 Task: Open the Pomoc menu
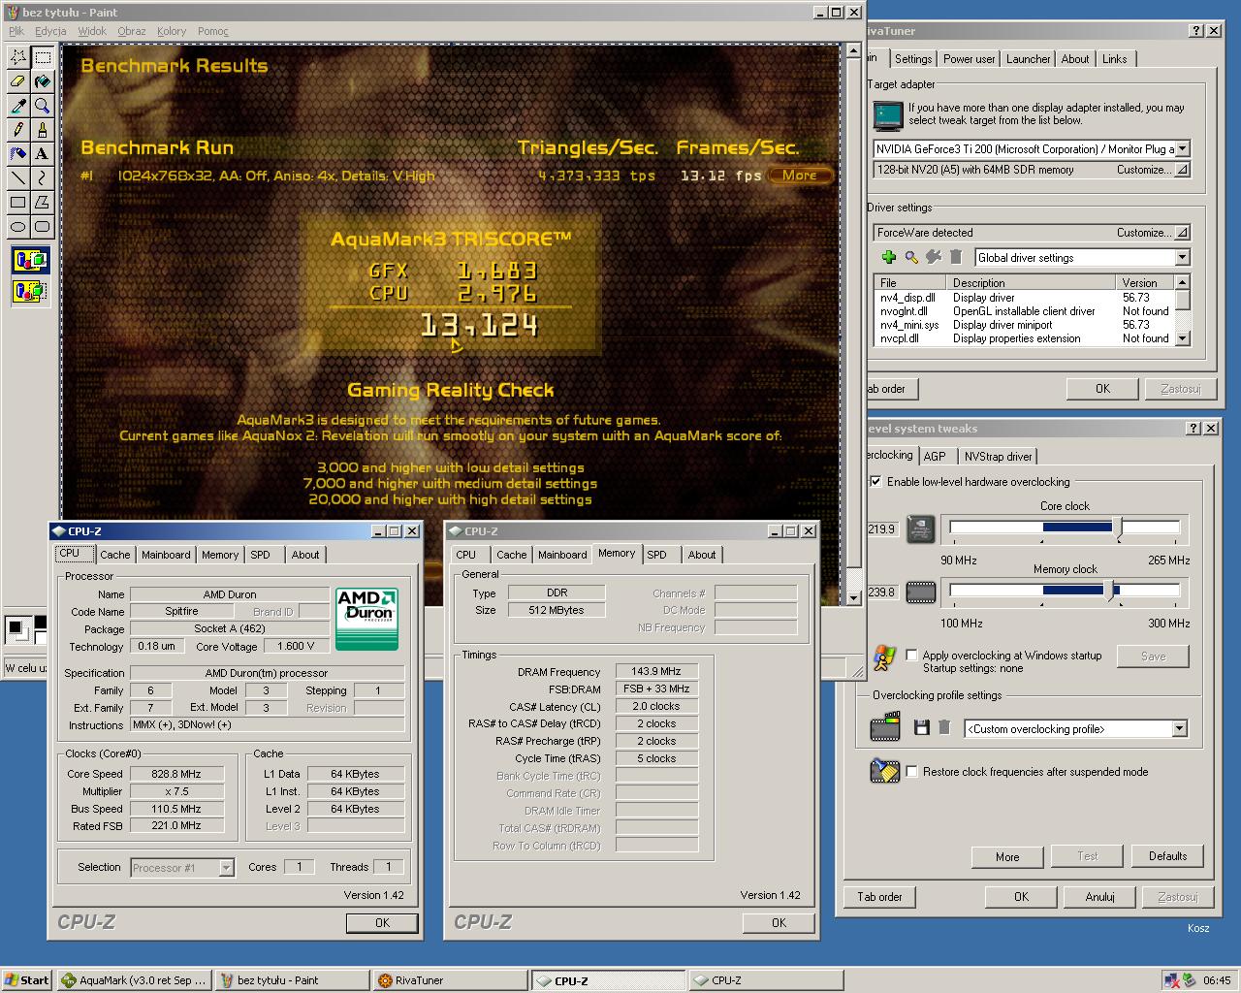click(x=213, y=31)
